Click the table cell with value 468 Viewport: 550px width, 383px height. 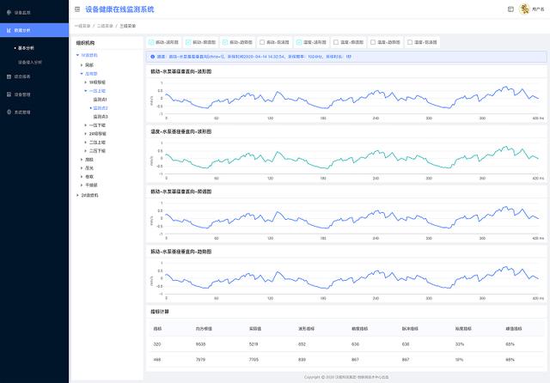(157, 360)
